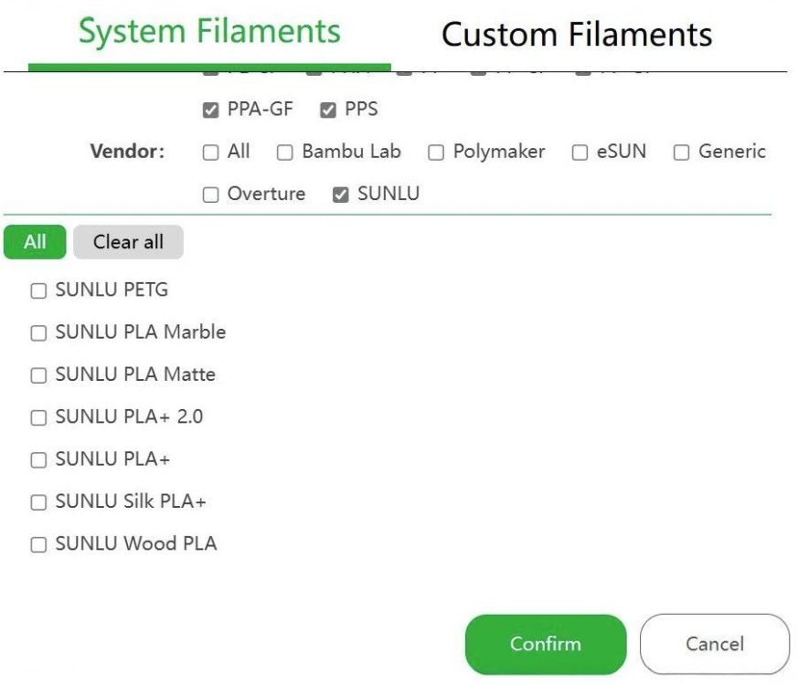Tick the Generic vendor checkbox
This screenshot has width=798, height=685.
point(681,153)
